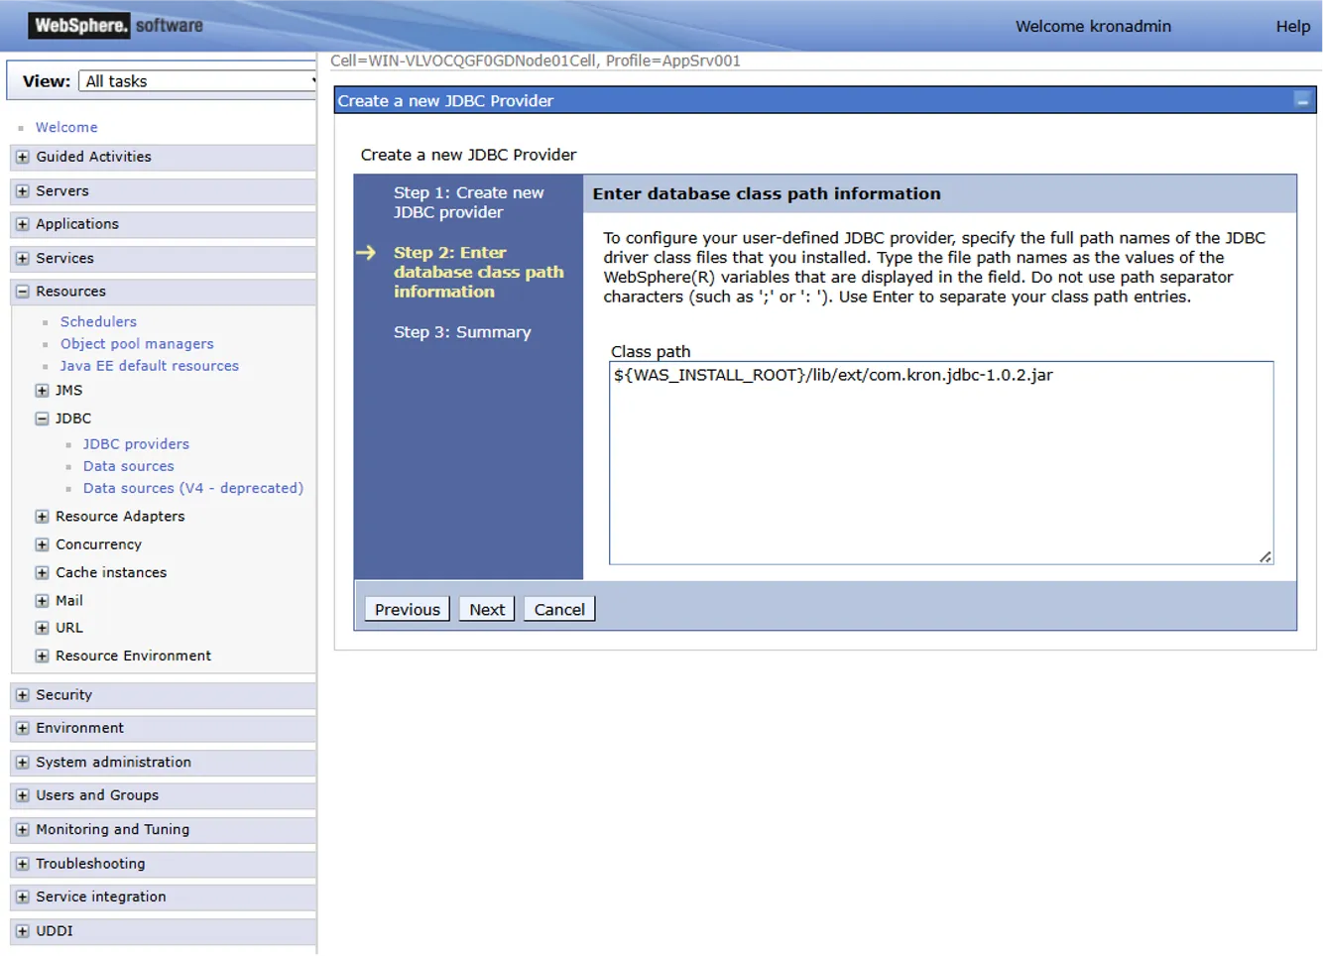Expand the Concurrency node

(x=42, y=544)
